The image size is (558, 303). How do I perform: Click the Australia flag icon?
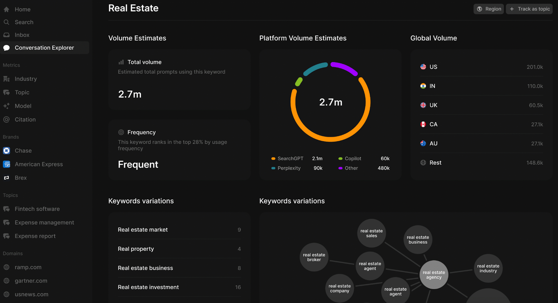tap(423, 143)
